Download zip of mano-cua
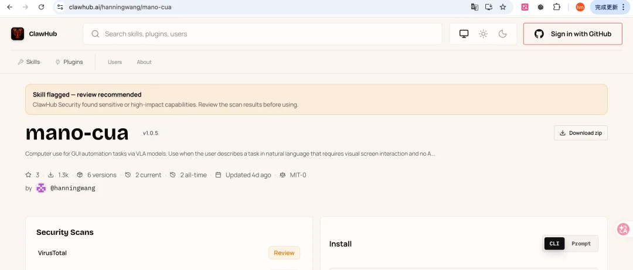 [x=580, y=133]
